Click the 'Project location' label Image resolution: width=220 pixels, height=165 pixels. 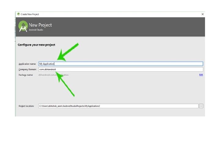pyautogui.click(x=26, y=106)
